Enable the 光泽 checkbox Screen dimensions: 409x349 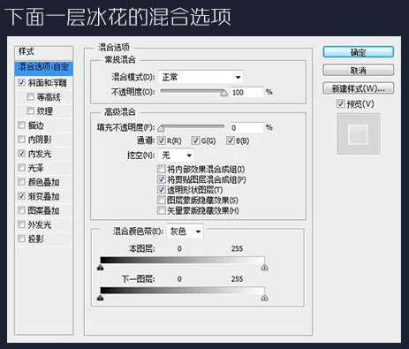click(21, 168)
